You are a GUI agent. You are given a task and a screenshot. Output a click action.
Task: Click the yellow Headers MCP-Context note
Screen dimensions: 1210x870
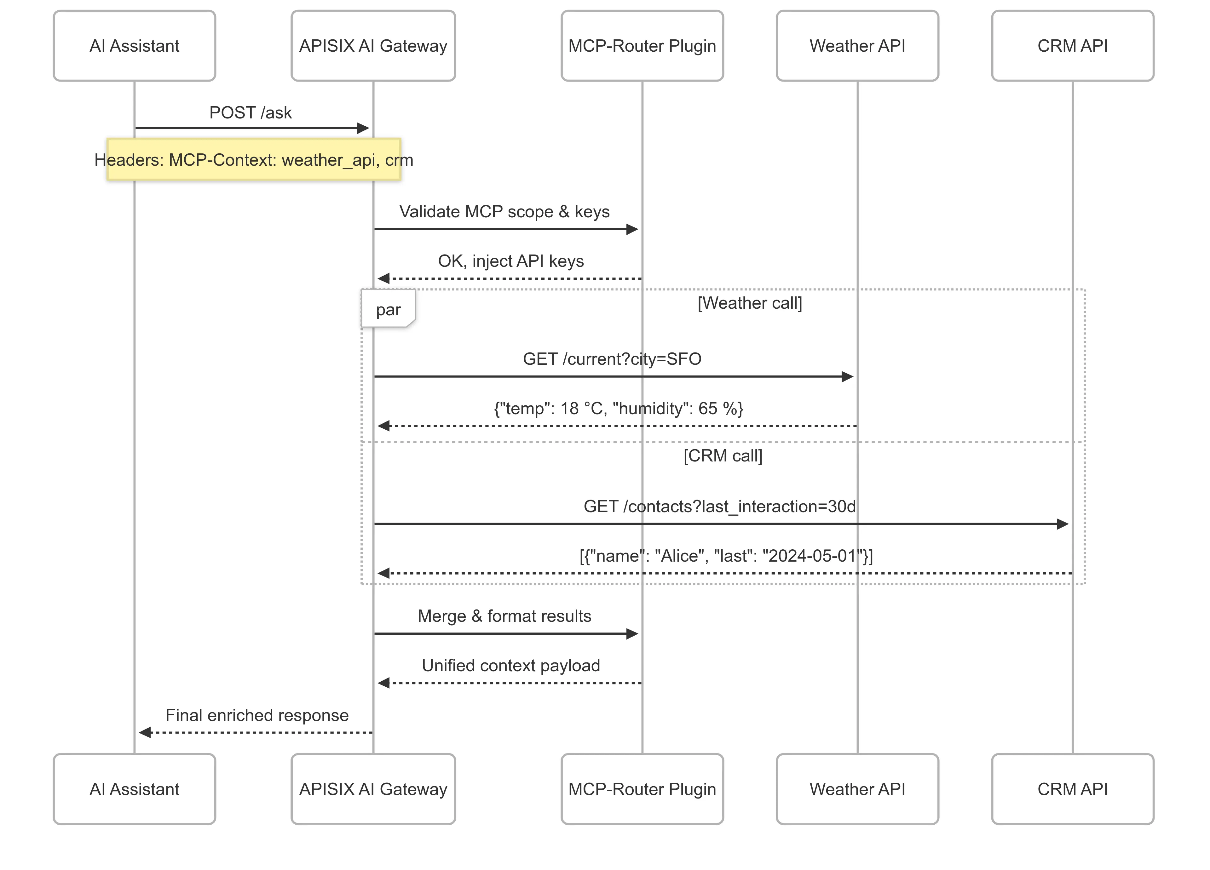click(254, 159)
